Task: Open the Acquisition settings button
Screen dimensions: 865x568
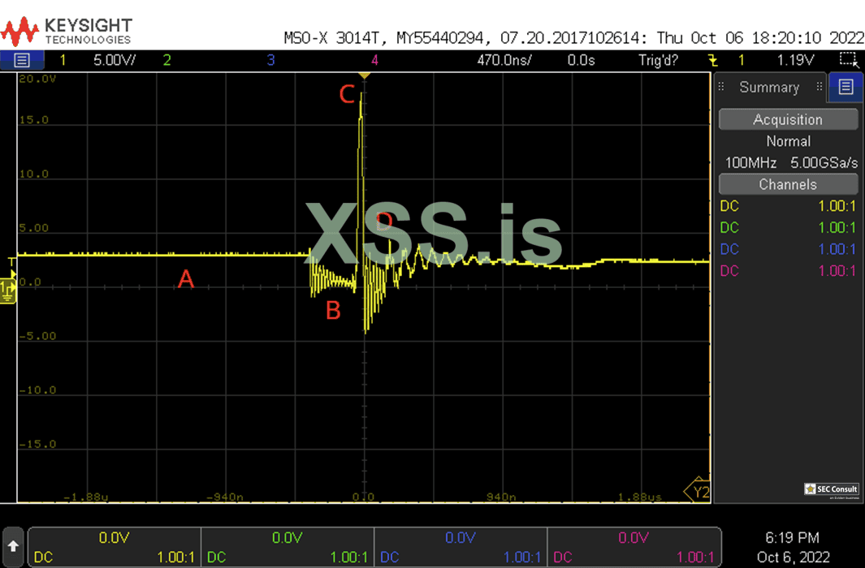Action: tap(788, 119)
